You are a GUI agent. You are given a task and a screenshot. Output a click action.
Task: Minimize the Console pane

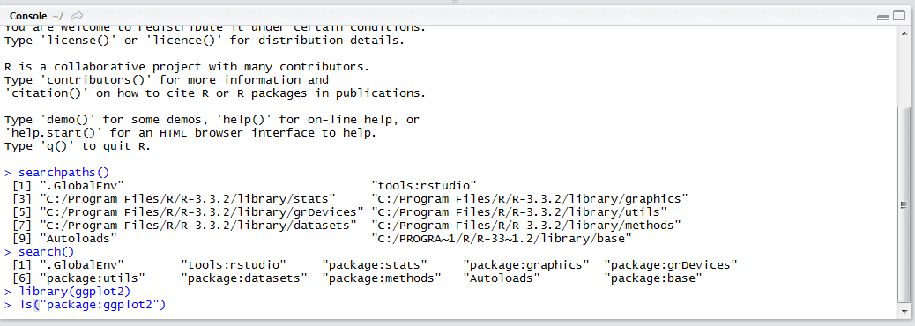[883, 17]
